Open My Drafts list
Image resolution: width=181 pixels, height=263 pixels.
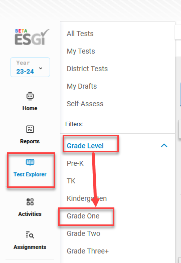[x=82, y=86]
